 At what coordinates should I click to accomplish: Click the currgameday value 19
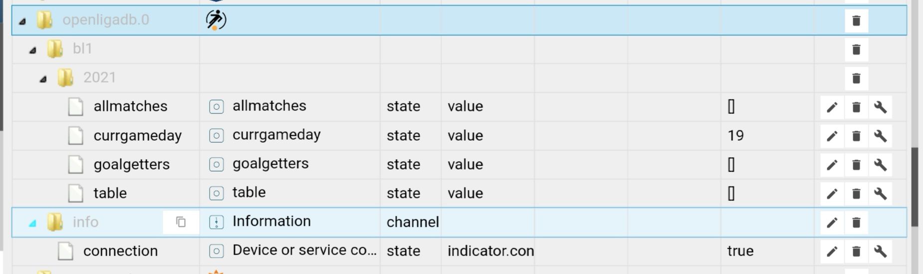(735, 136)
